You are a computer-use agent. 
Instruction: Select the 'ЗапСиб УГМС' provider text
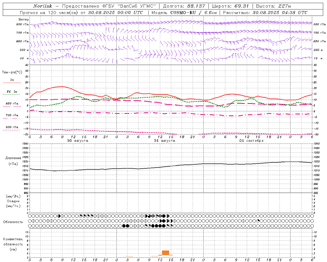coord(136,6)
